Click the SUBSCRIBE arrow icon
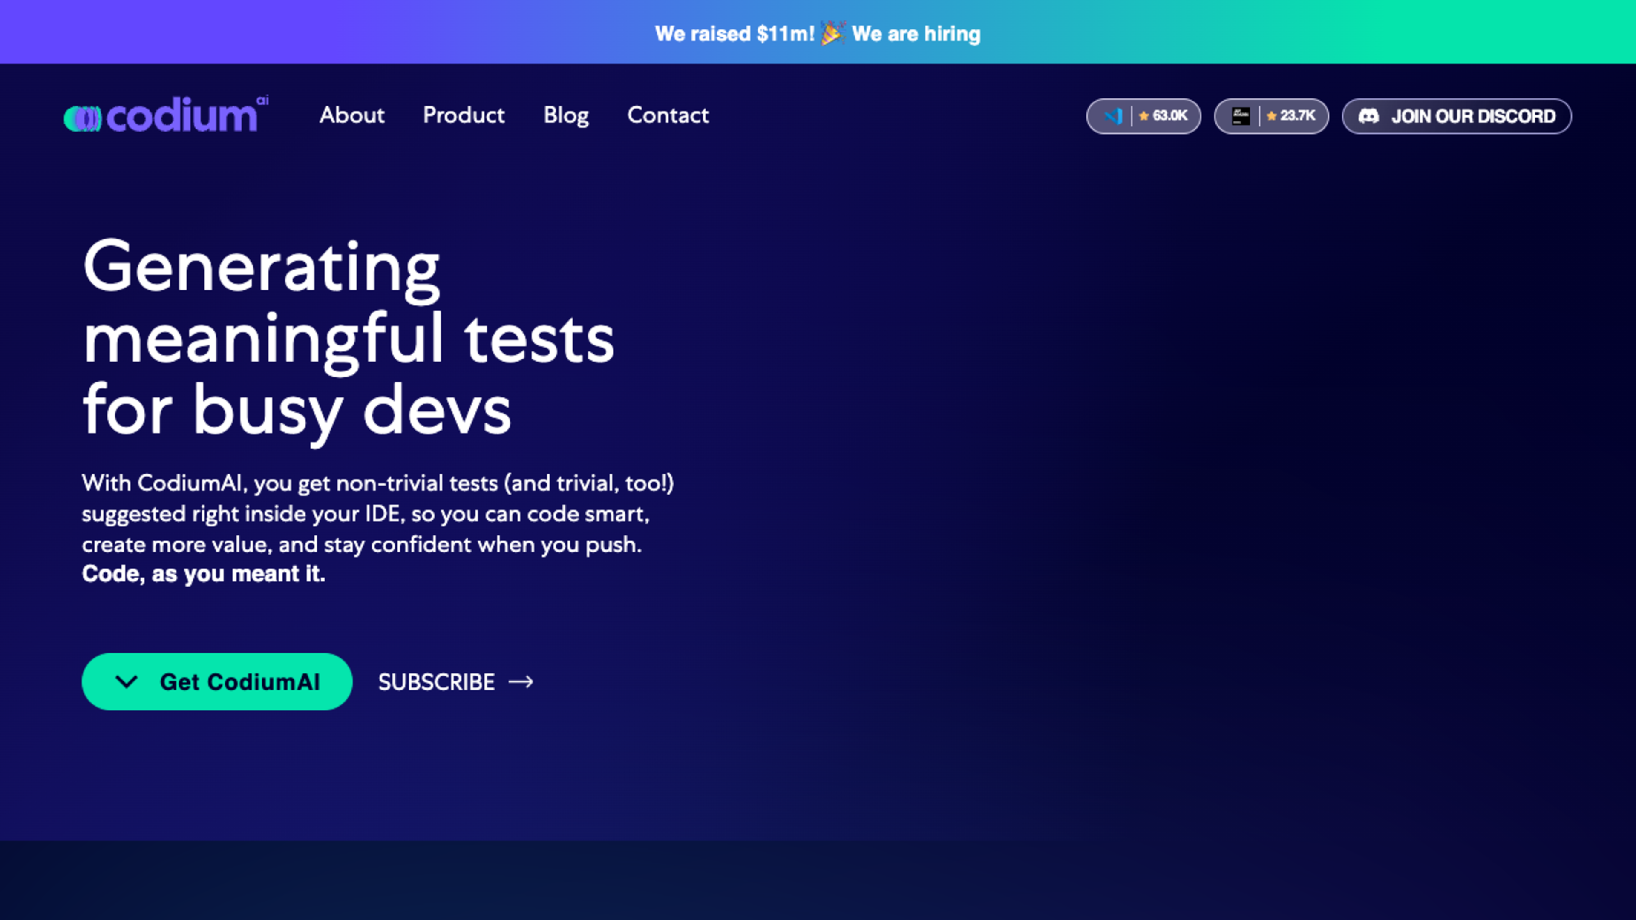 pos(521,682)
